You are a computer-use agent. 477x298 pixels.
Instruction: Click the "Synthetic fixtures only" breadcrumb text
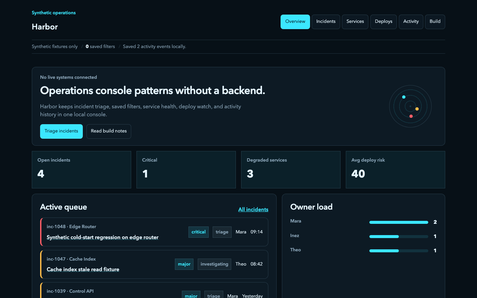(55, 47)
